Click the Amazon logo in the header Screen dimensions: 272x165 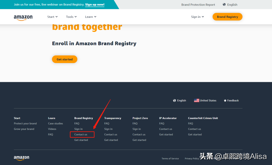click(23, 17)
